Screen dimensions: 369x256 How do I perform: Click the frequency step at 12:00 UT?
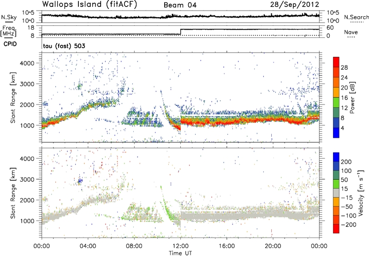click(180, 32)
